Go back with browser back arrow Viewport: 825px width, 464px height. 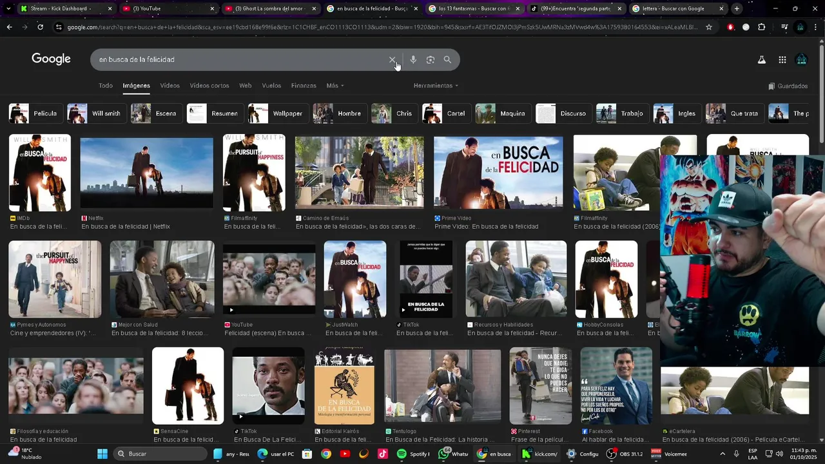pos(9,27)
